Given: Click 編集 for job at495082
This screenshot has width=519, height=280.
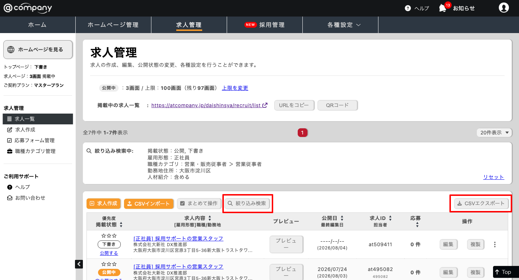Looking at the screenshot, I should [448, 272].
